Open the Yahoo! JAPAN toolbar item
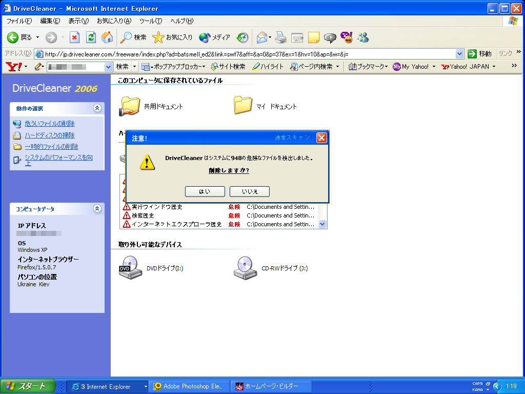 point(465,67)
